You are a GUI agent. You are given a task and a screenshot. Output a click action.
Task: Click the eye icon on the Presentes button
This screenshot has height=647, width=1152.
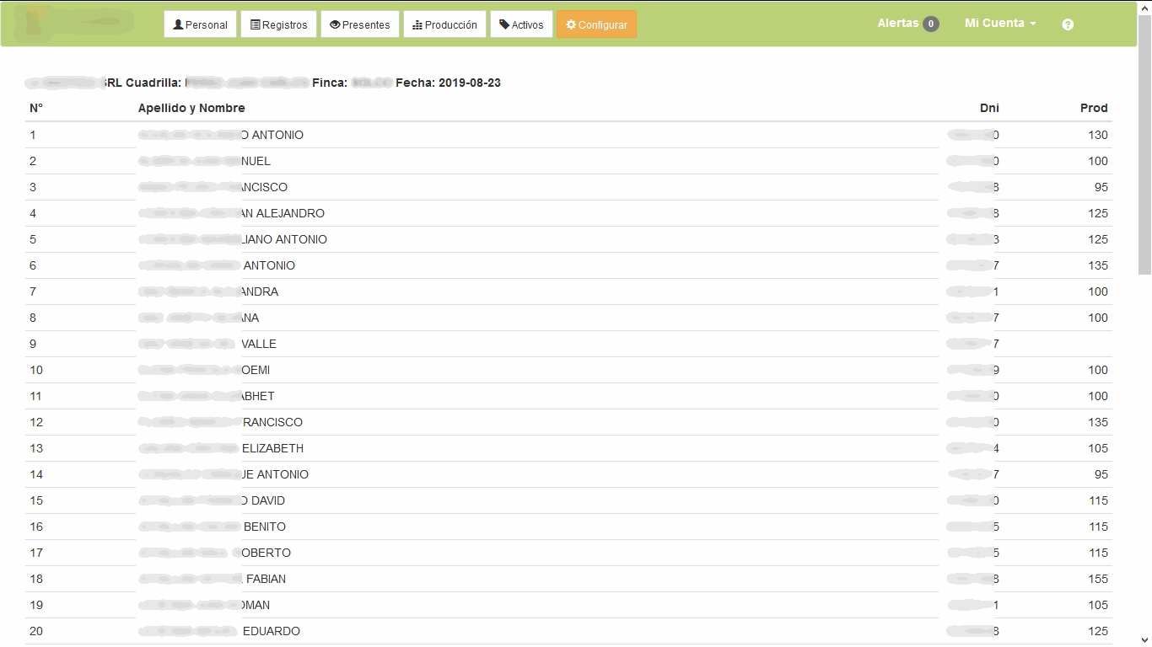[x=333, y=24]
